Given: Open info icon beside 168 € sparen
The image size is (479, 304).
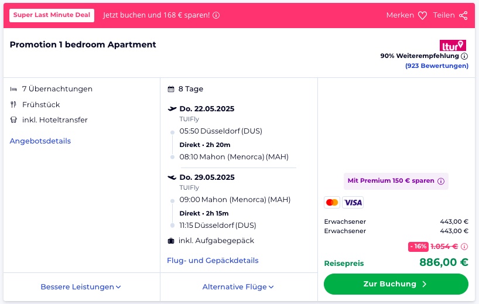Looking at the screenshot, I should click(x=216, y=15).
